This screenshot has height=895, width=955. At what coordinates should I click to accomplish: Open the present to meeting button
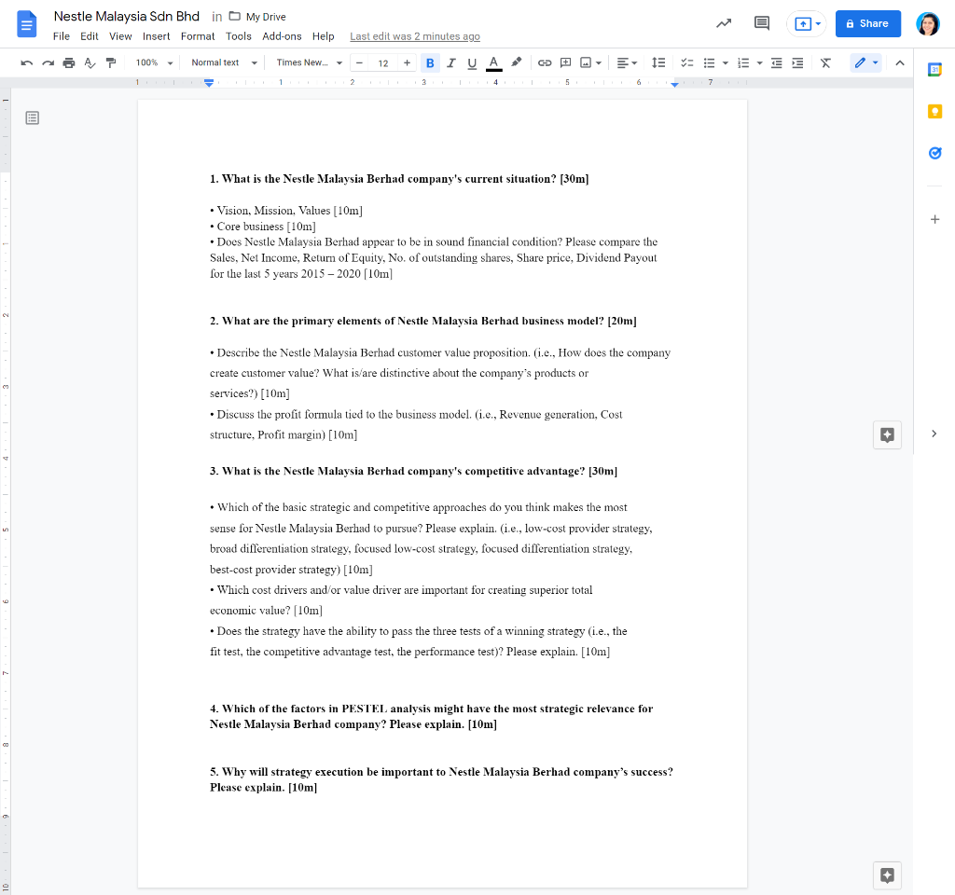[x=807, y=23]
